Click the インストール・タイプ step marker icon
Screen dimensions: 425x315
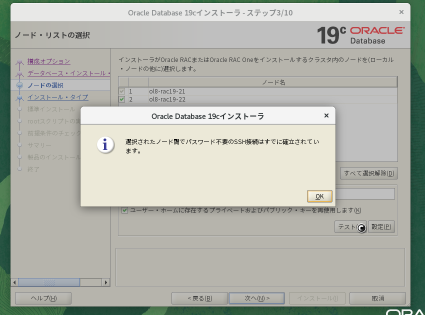19,98
